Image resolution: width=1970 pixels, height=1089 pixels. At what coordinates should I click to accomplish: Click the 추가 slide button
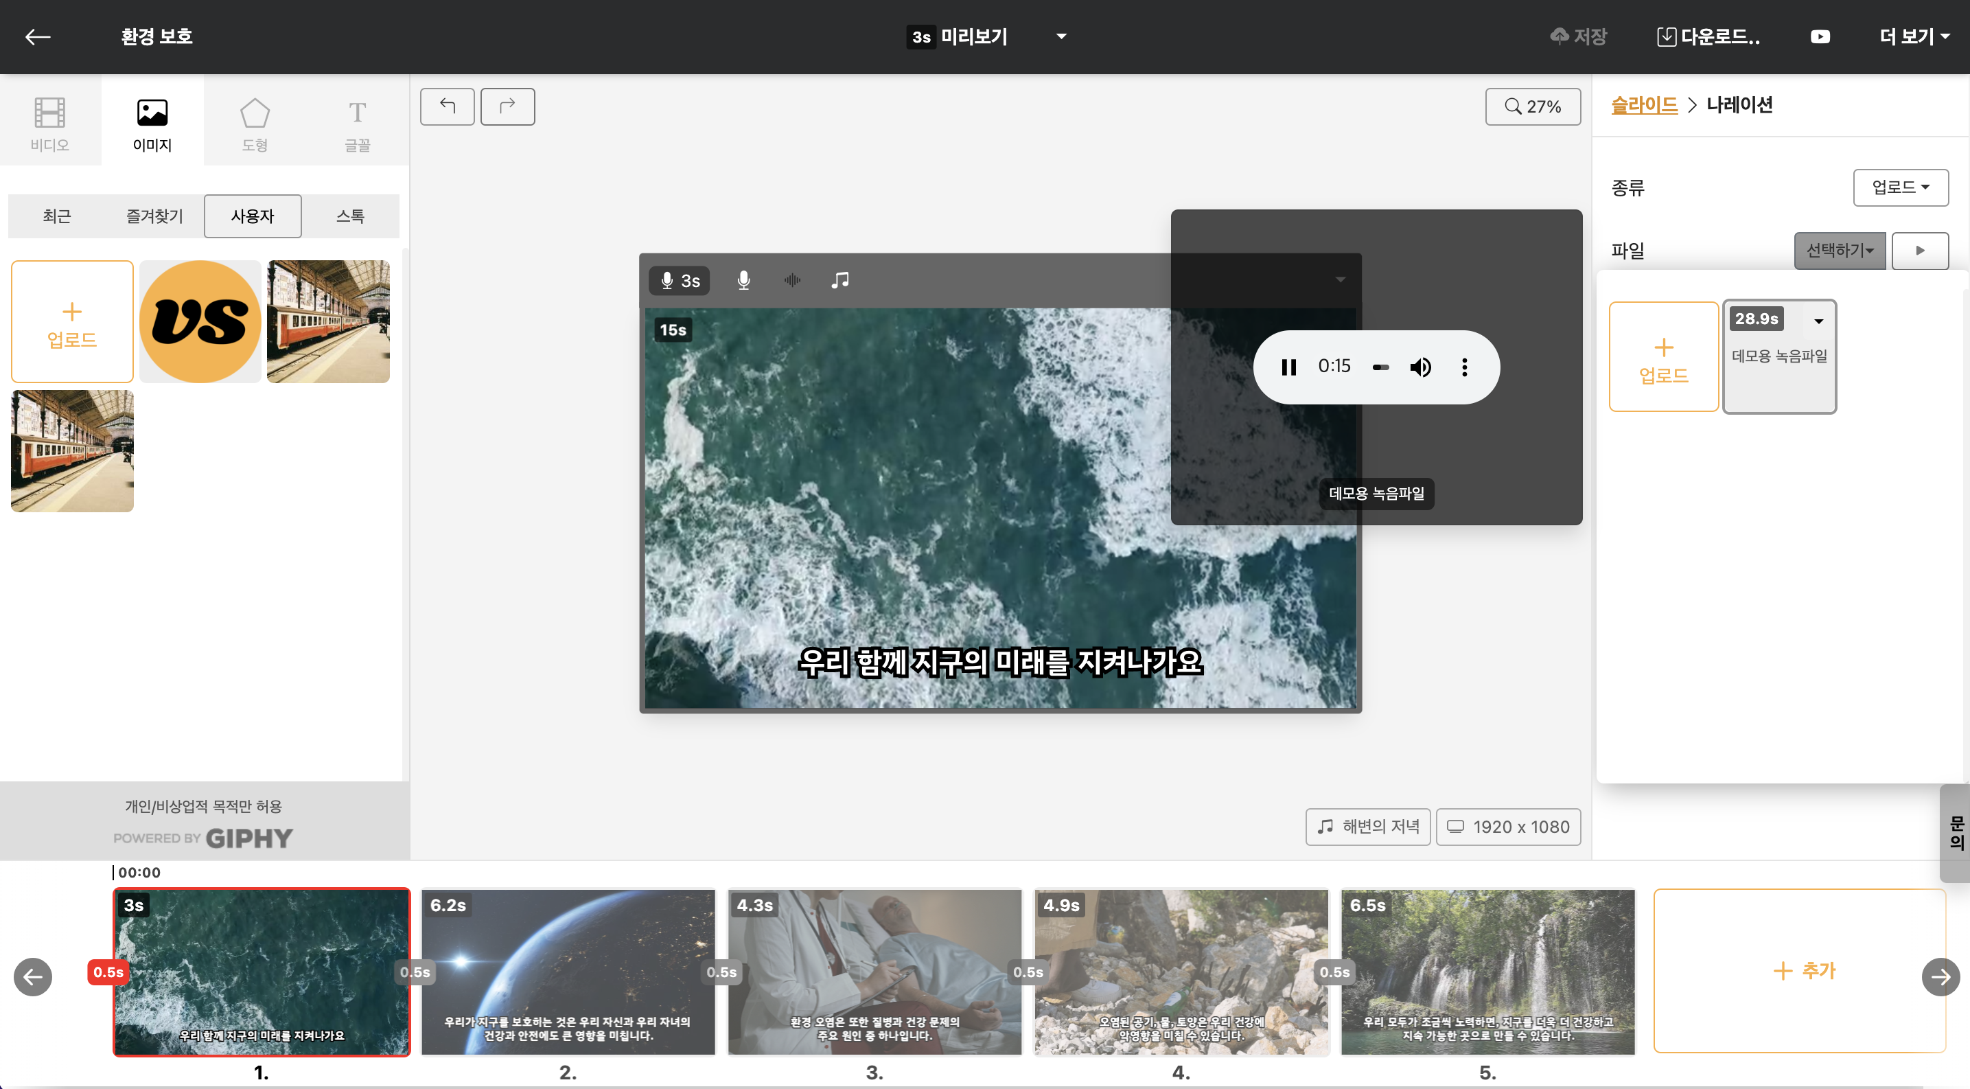pyautogui.click(x=1798, y=970)
